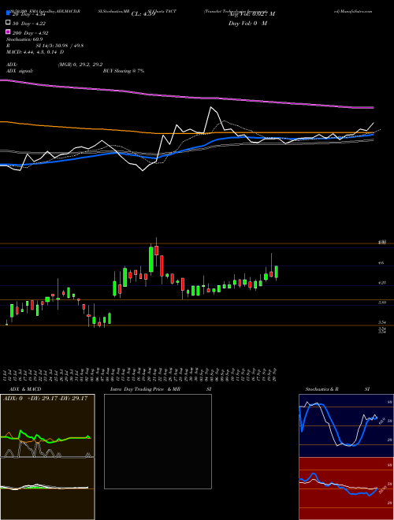Open the ADX & MACD indicator panel
Viewport: 394px width, 520px height.
[47, 457]
